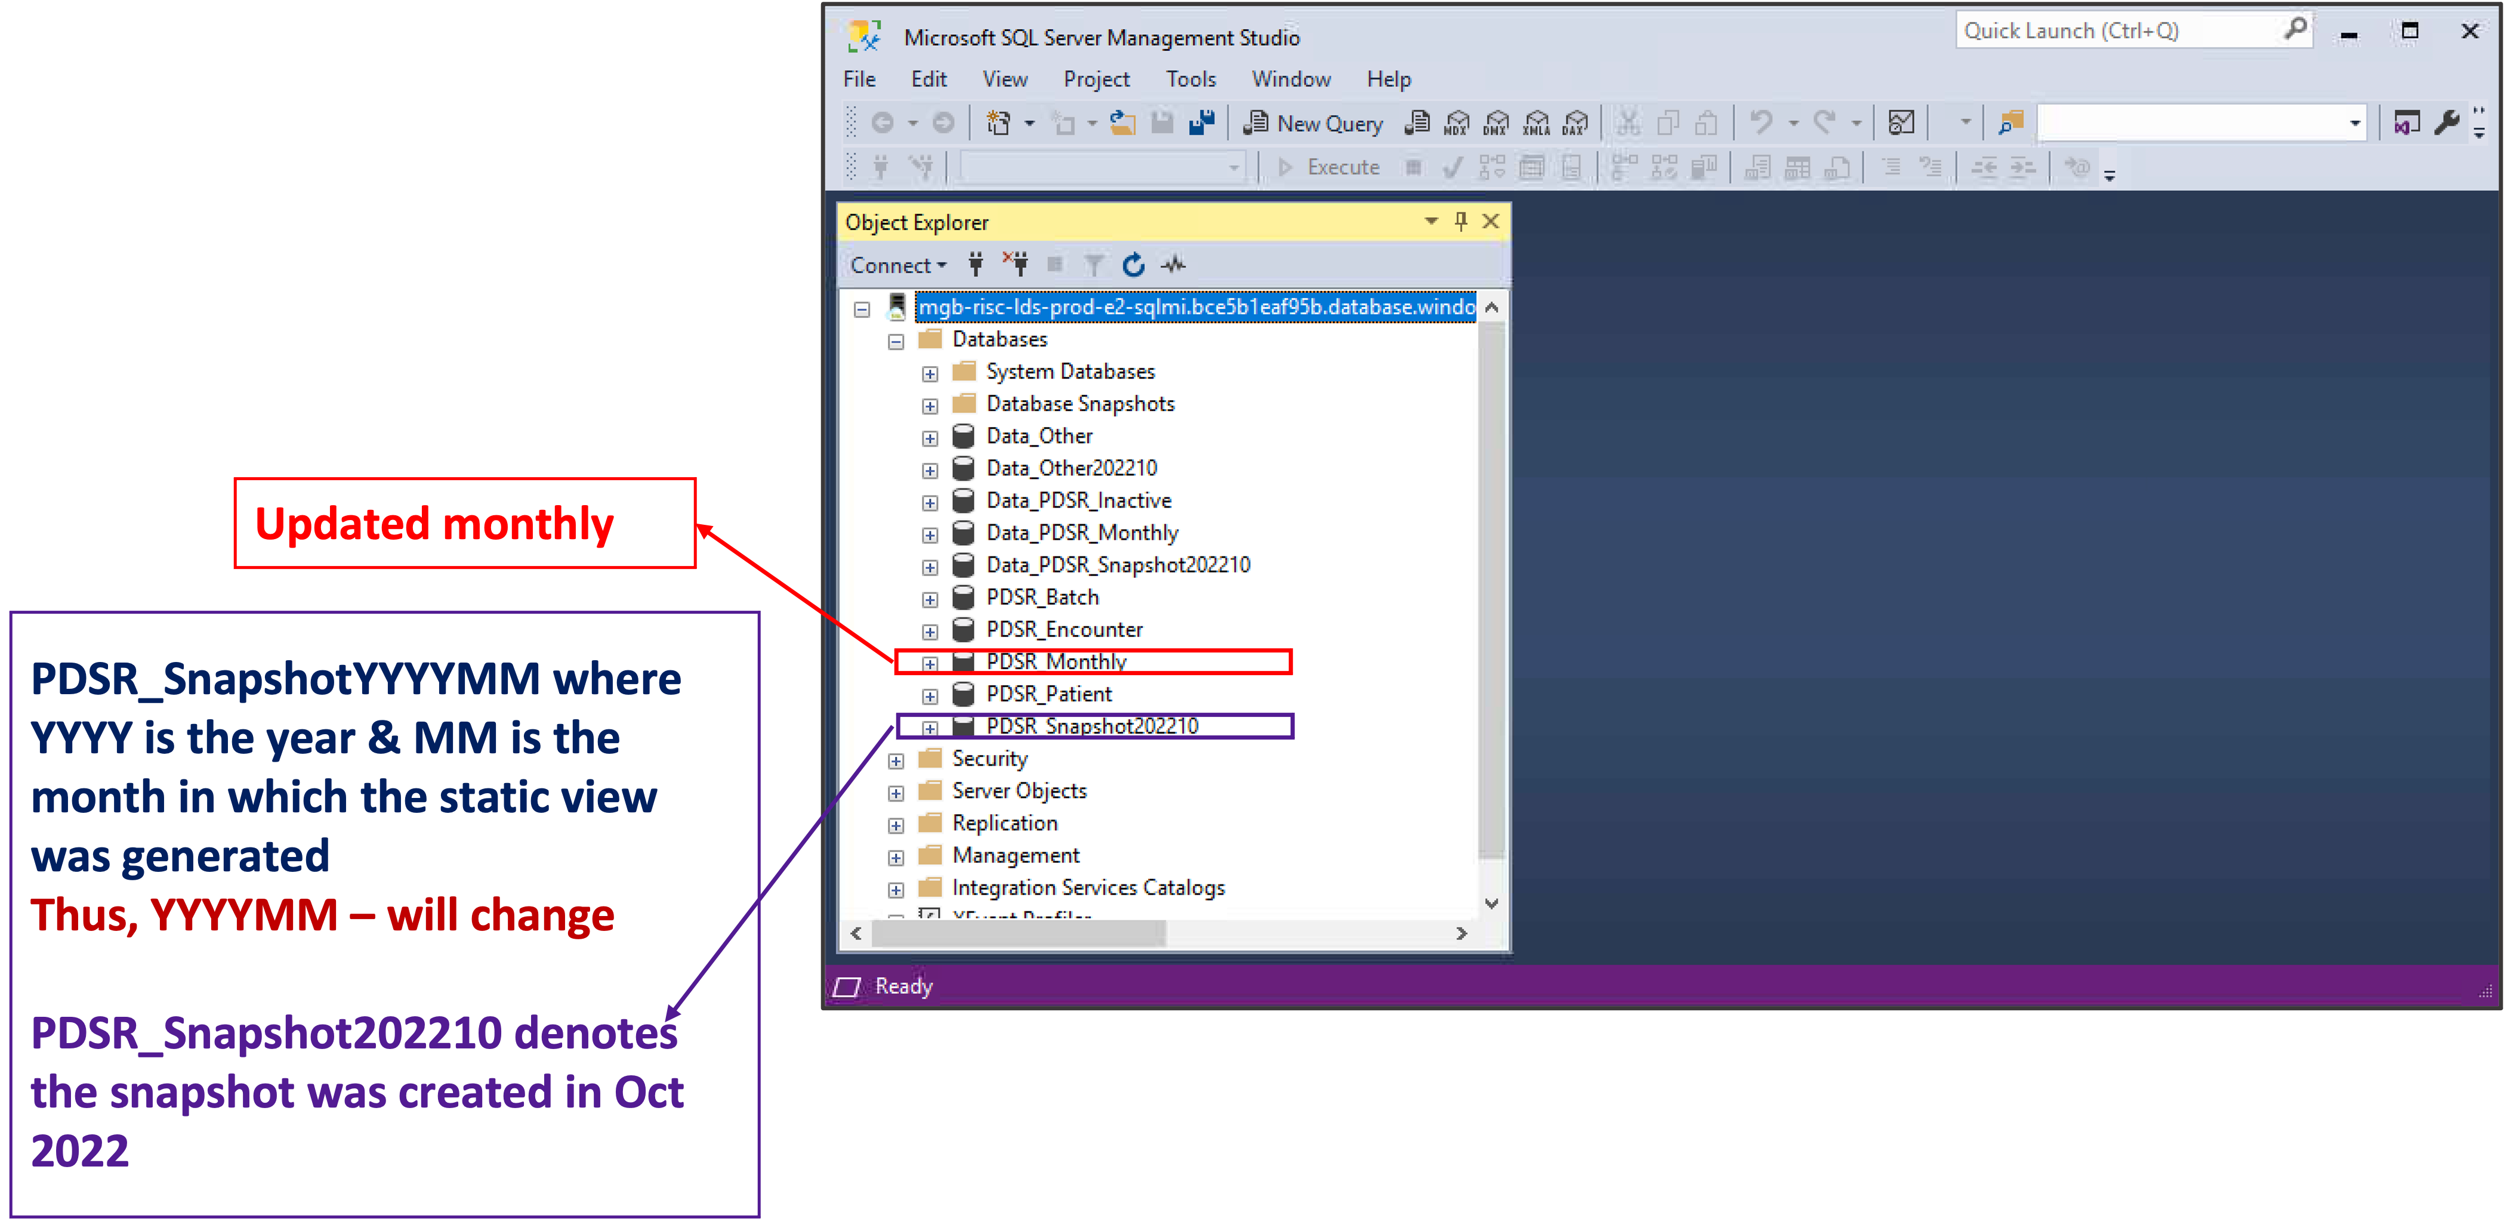Screen dimensions: 2505x1219
Task: Select the Replication folder
Action: 1004,822
